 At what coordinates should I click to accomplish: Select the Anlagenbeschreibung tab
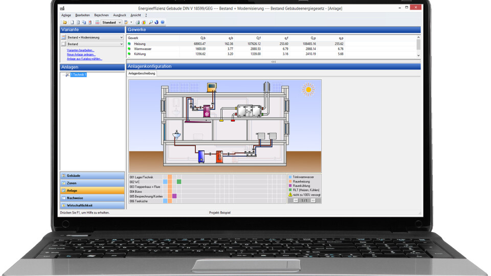coord(142,74)
